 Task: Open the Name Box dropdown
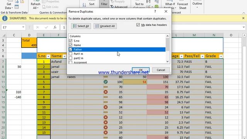tap(23, 27)
